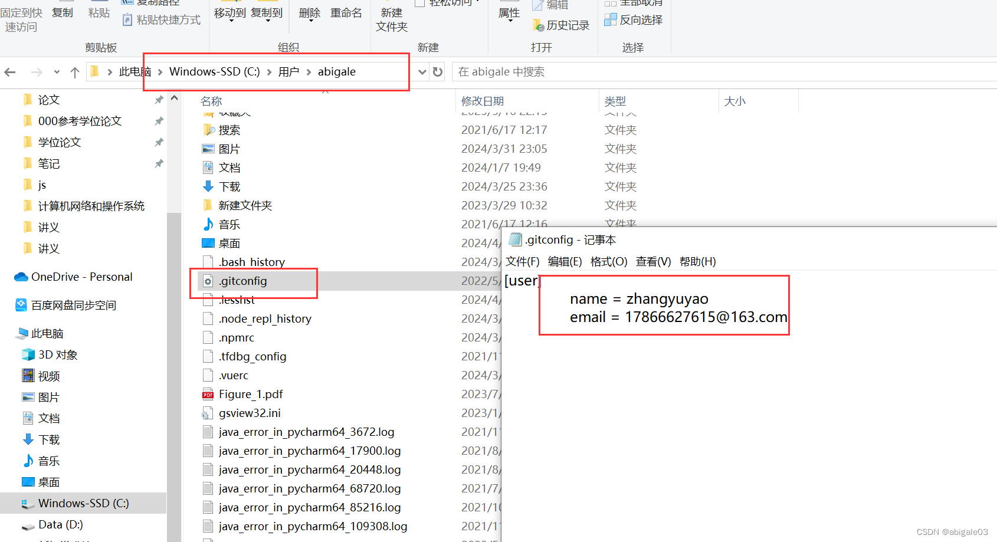This screenshot has height=542, width=997.
Task: Create a folder using the 新建文件夹 icon
Action: (x=391, y=18)
